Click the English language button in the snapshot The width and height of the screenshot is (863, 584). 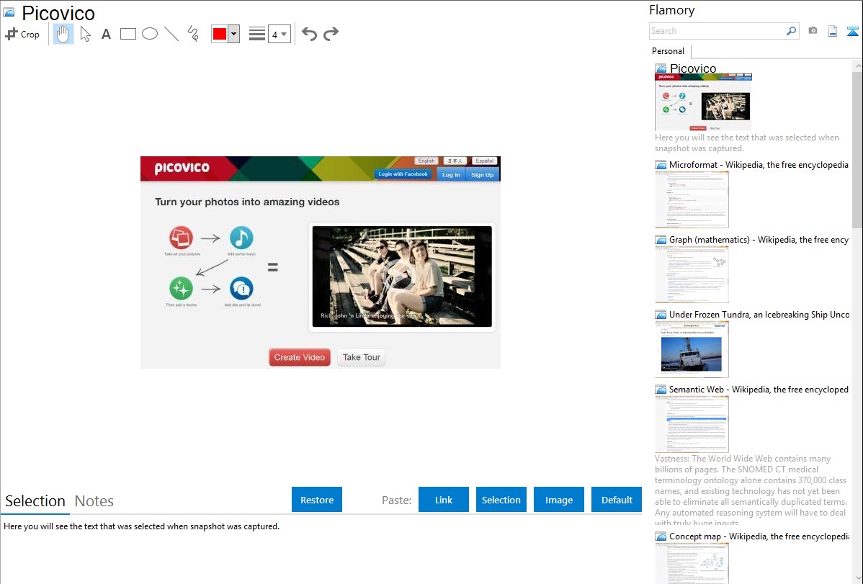click(426, 161)
